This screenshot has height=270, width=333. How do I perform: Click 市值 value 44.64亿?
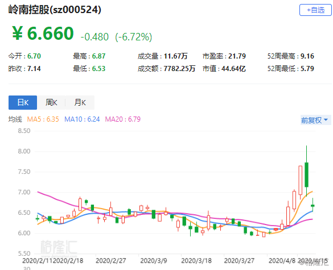(233, 69)
